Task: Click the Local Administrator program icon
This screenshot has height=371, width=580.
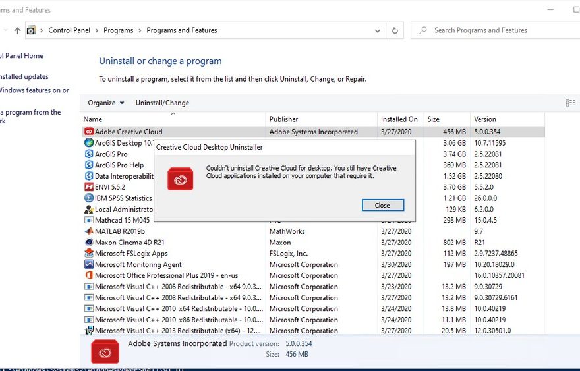Action: tap(89, 210)
